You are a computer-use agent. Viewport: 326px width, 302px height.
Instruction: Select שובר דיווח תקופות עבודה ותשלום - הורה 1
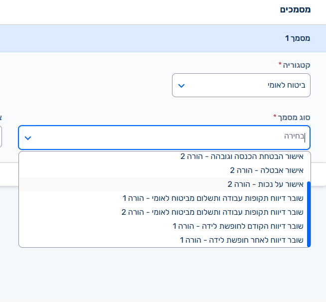(x=213, y=198)
